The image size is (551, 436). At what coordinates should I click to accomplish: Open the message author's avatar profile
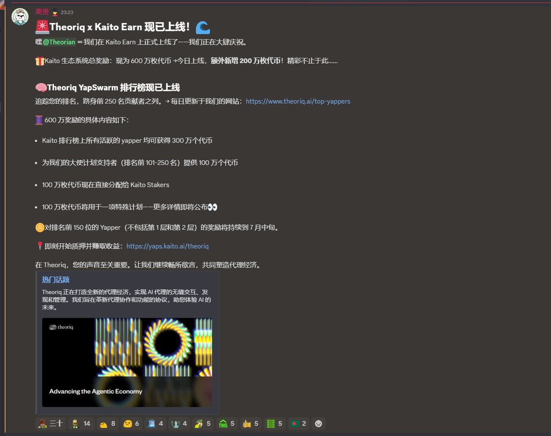[20, 17]
